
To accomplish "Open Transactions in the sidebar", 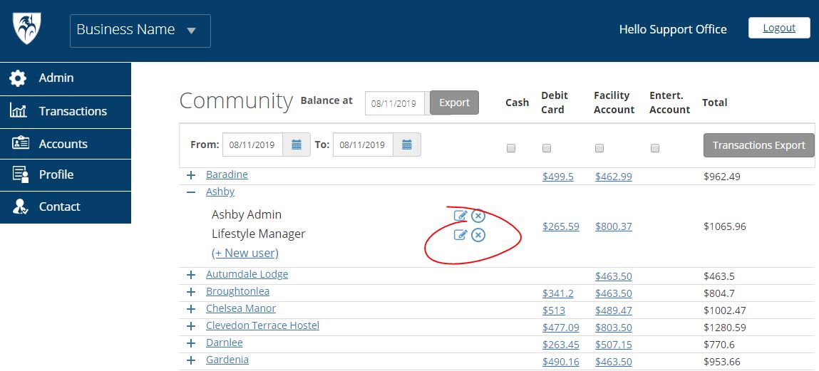I will [73, 111].
